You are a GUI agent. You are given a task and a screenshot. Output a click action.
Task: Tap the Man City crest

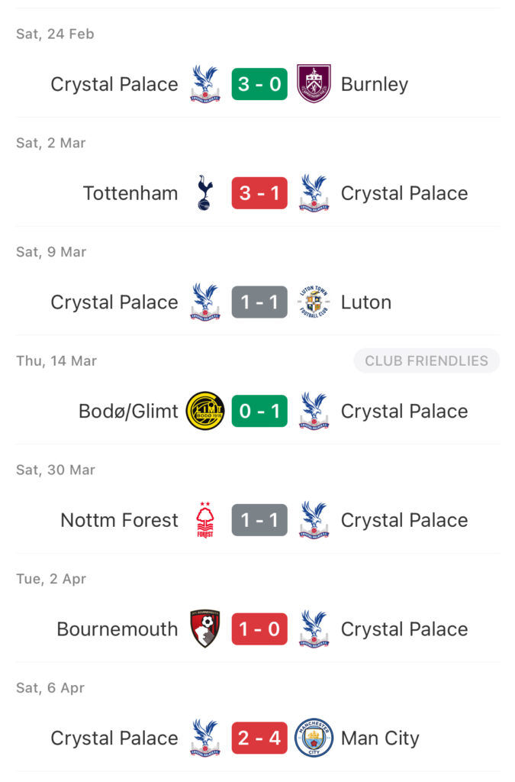coord(314,738)
